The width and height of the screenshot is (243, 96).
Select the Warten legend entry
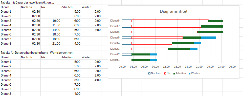pyautogui.click(x=194, y=73)
